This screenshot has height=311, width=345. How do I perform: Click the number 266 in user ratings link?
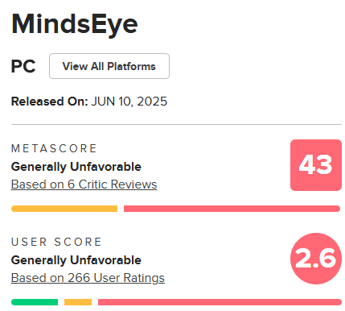coord(79,278)
